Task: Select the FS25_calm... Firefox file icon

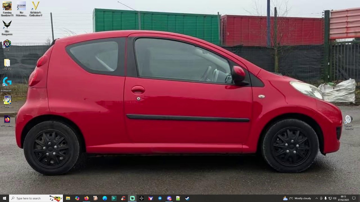Action: point(7,121)
